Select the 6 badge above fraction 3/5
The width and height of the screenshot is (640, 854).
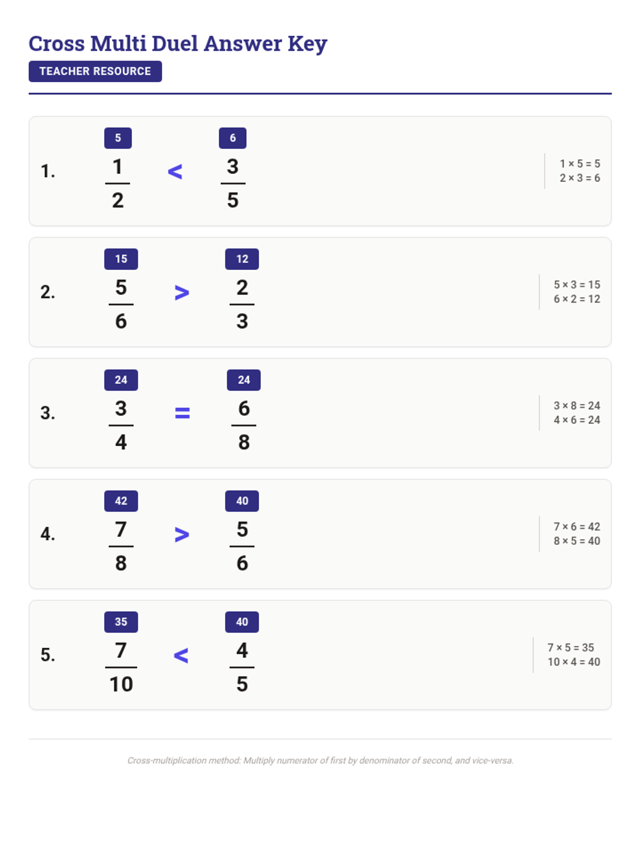(233, 138)
